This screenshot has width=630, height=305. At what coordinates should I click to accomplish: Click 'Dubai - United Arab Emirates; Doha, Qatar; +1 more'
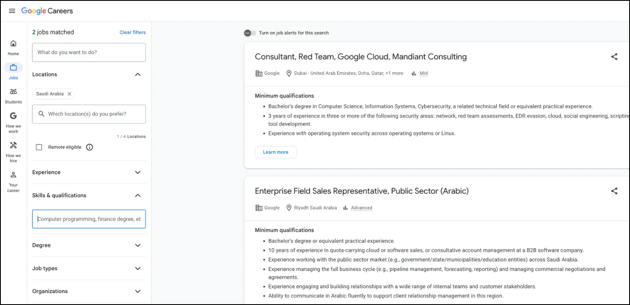click(x=349, y=73)
